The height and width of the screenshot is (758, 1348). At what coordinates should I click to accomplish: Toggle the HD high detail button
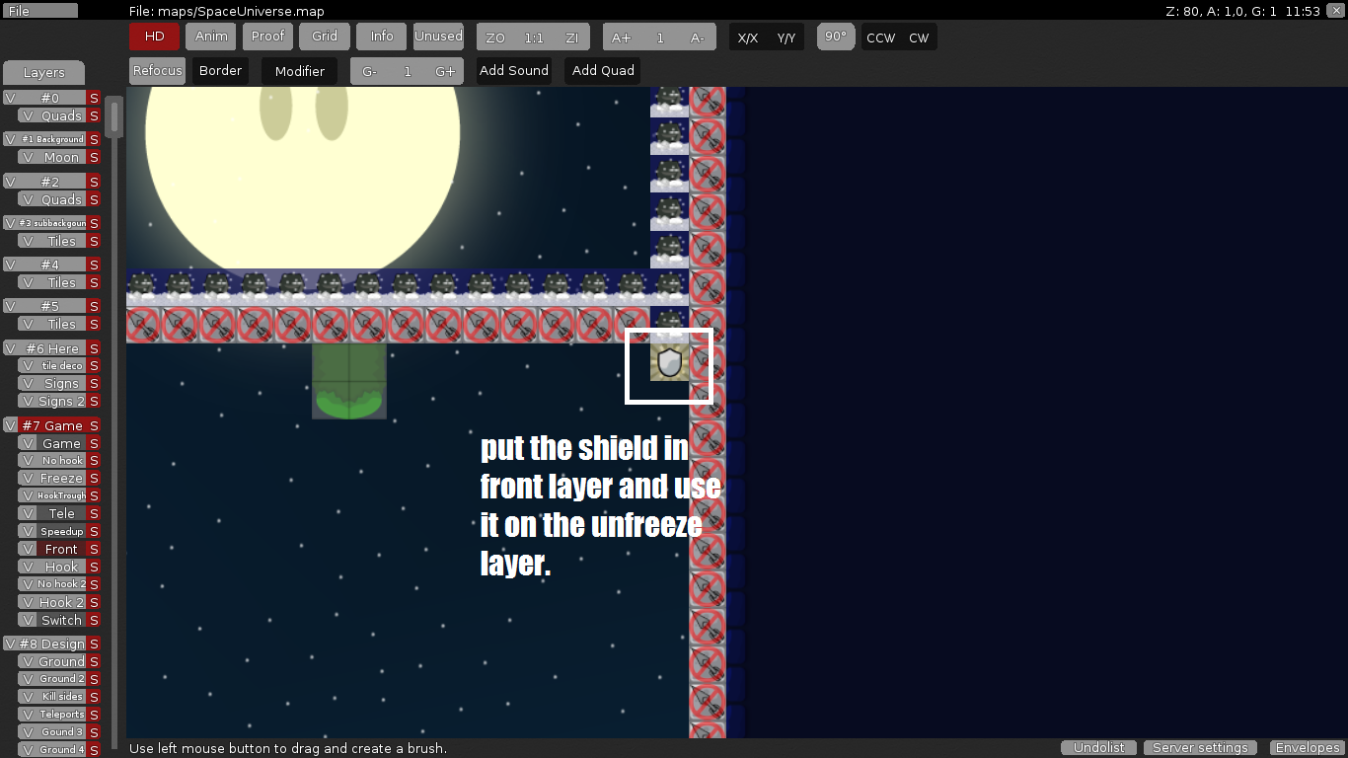tap(154, 37)
